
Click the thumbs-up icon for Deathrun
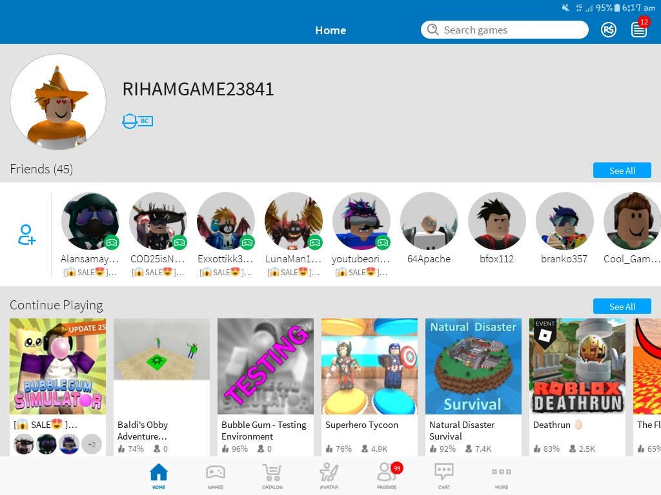(537, 449)
